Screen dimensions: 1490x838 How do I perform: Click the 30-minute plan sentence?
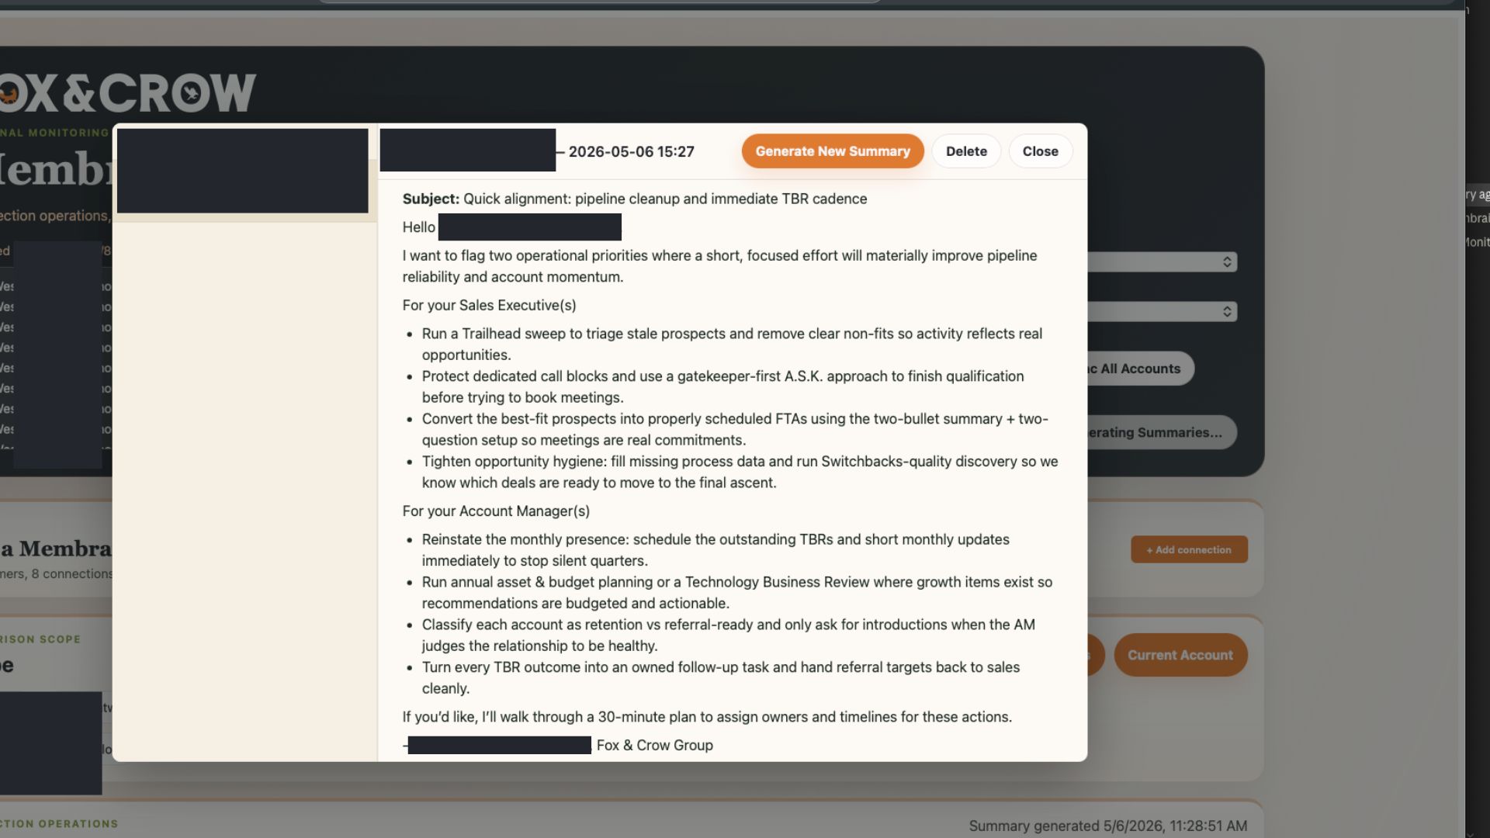click(707, 717)
